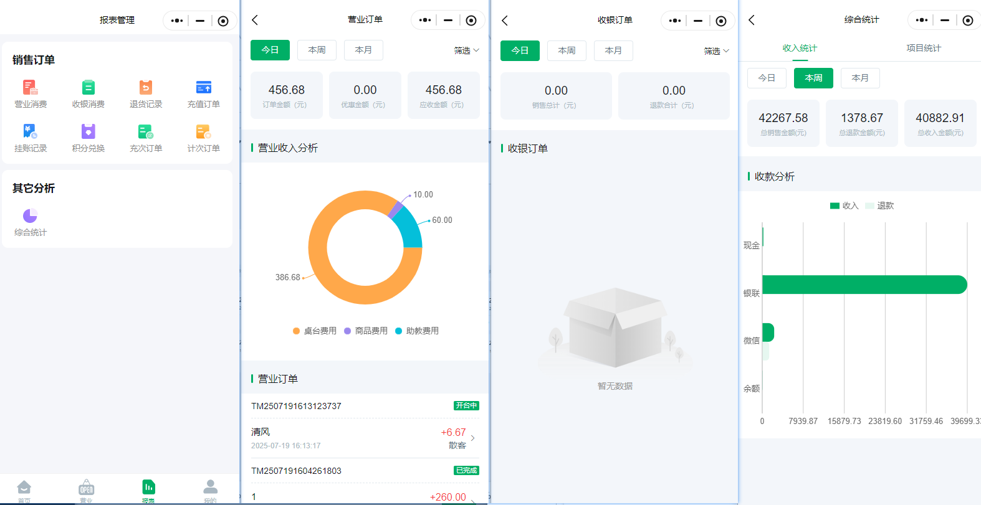Click the 银联 income bar in chart
This screenshot has width=981, height=505.
coord(864,285)
